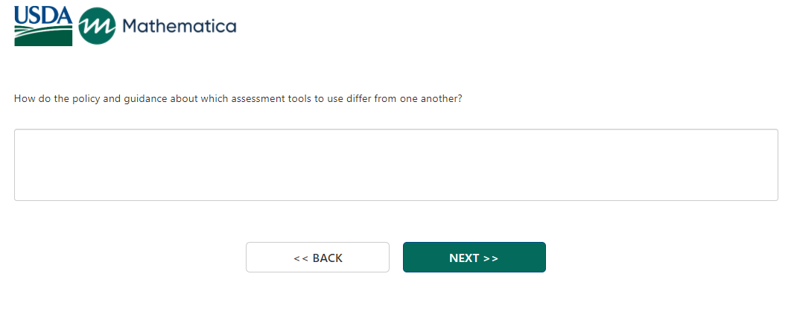
Task: Click the left arrows on the BACK button
Action: tap(301, 258)
